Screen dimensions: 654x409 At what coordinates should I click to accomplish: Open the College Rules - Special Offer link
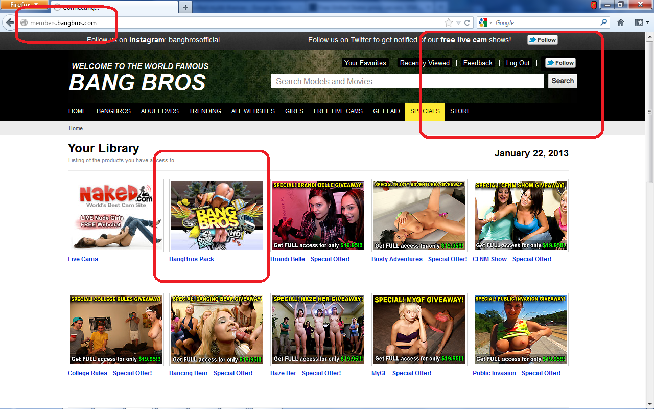point(110,373)
